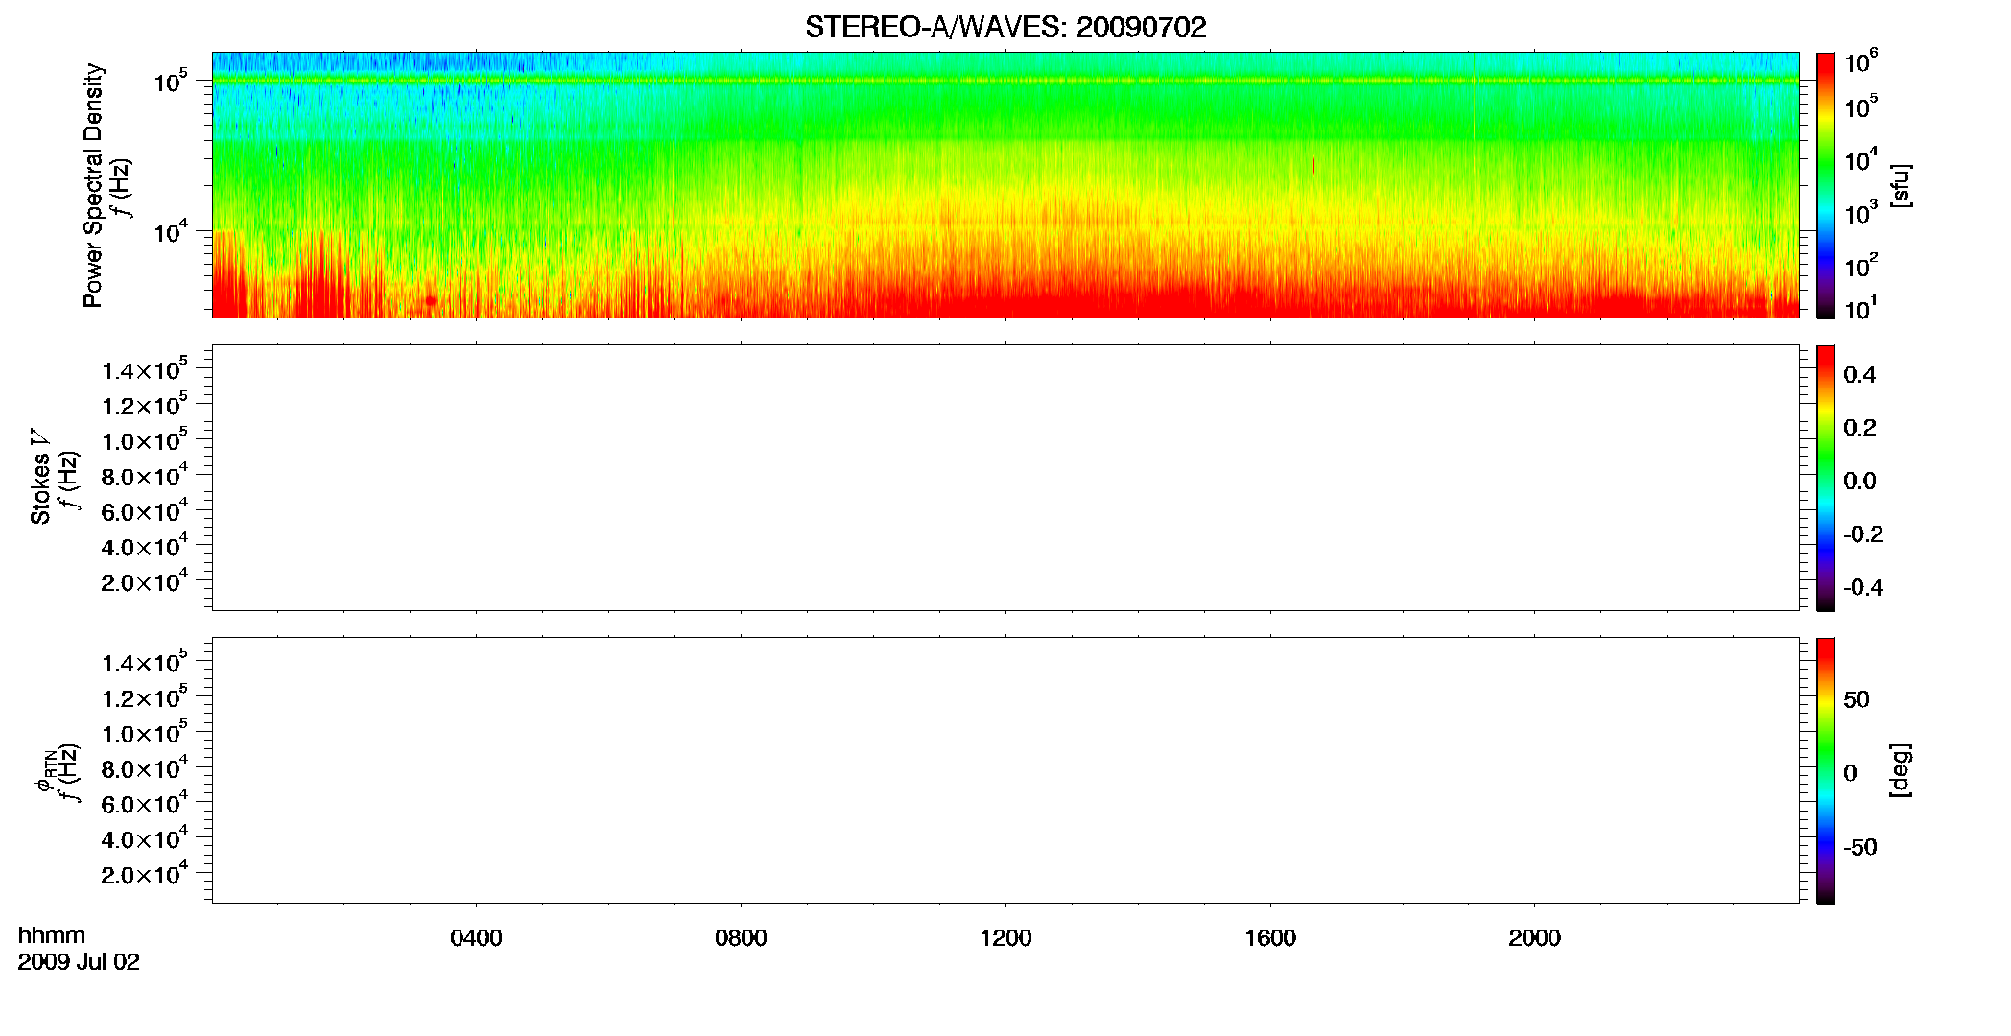
Task: Click the 2000 time tick label
Action: pyautogui.click(x=1534, y=938)
